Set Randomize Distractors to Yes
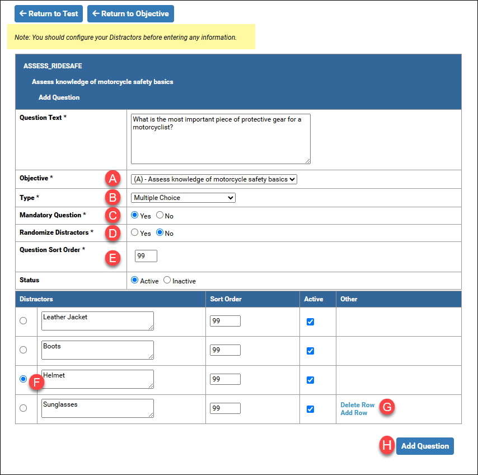Screen dimensions: 478x475 pos(134,233)
